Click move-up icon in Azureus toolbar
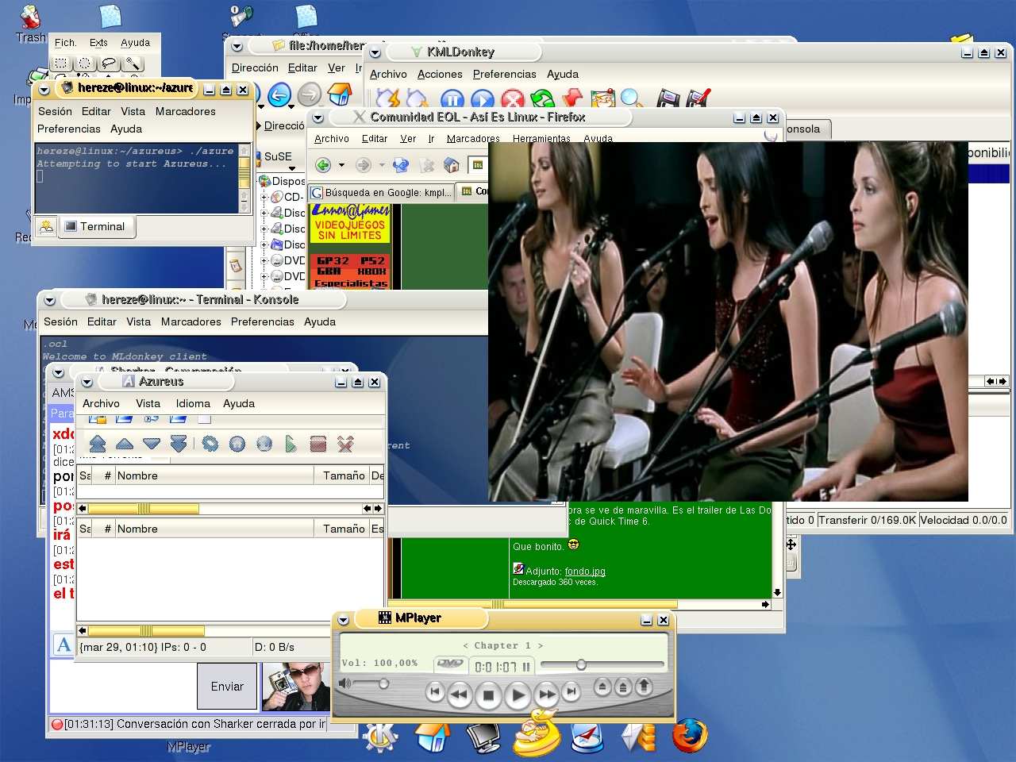The image size is (1016, 762). point(125,444)
